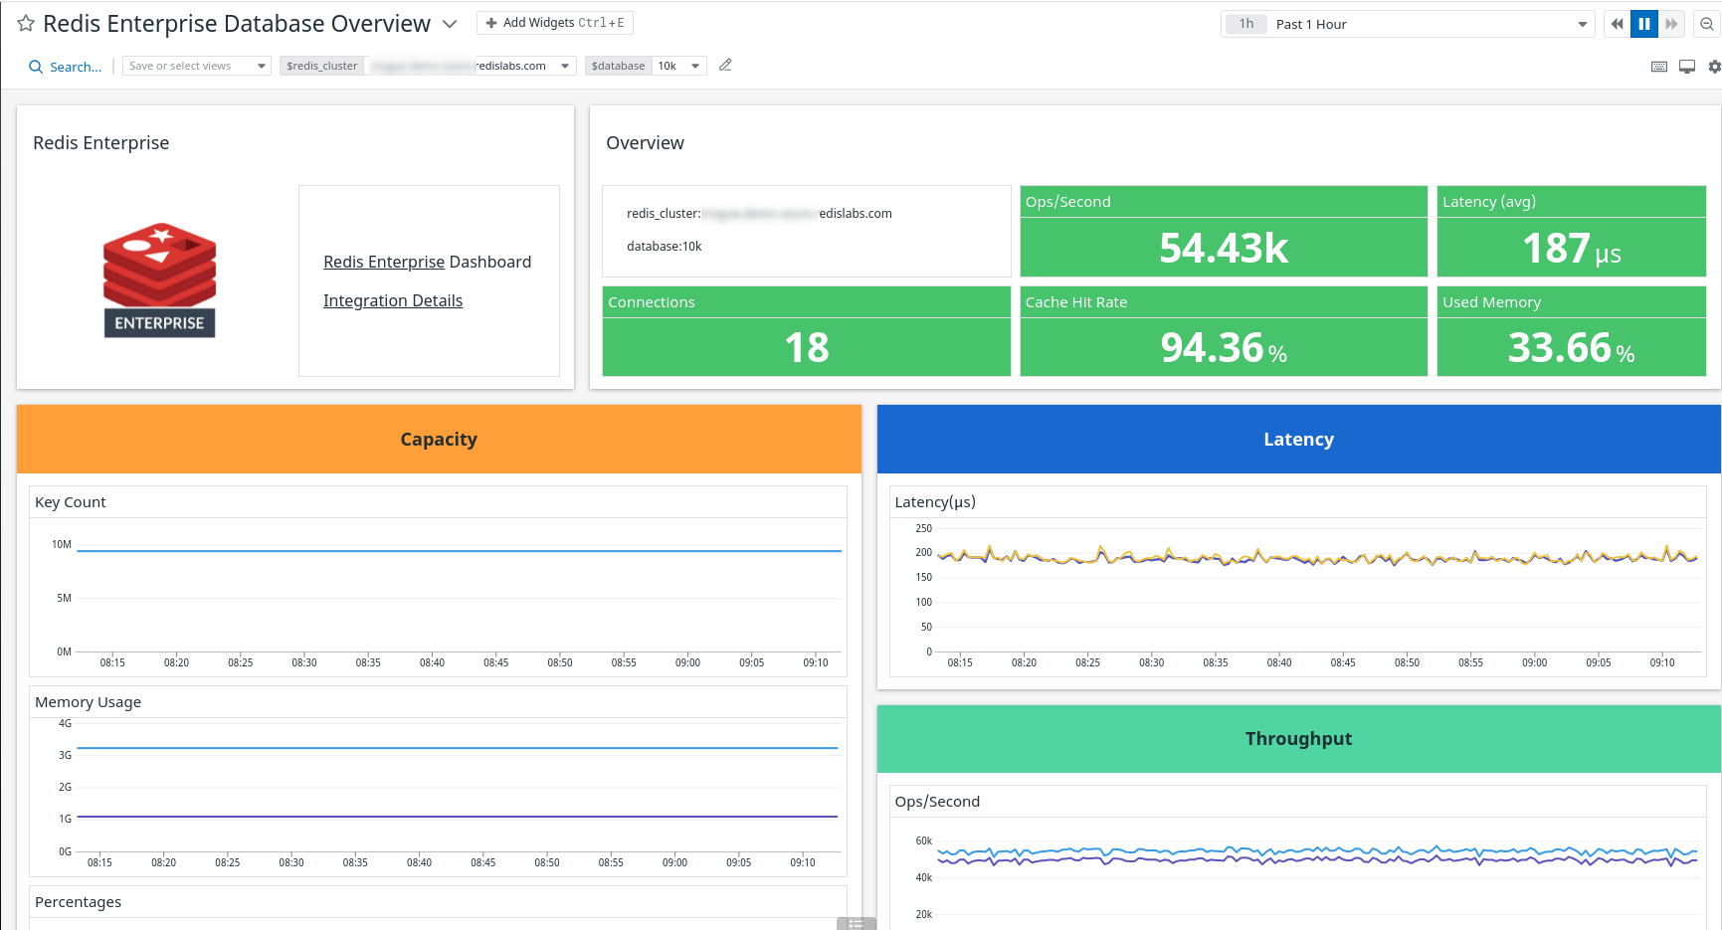Open keyboard shortcuts icon
1722x930 pixels.
1659,67
